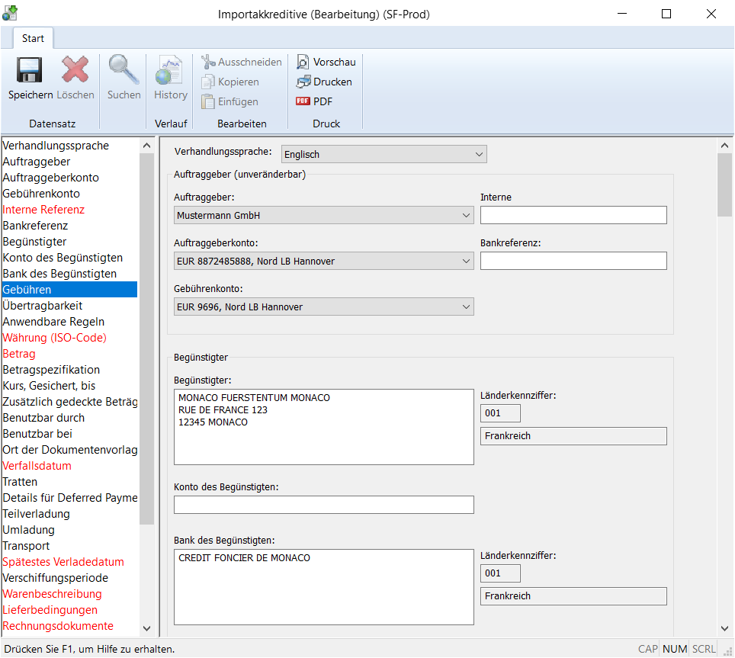The width and height of the screenshot is (735, 658).
Task: Select Warenbeschreibung in the field list
Action: (52, 594)
